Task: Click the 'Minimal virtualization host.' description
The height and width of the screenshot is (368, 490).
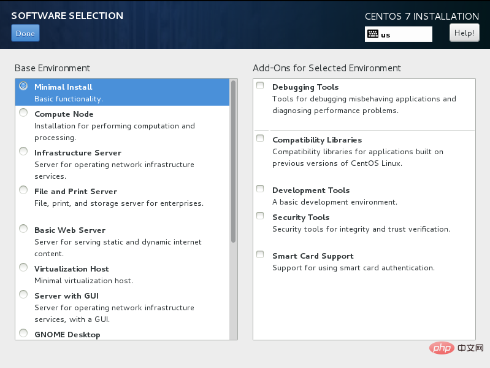Action: [84, 281]
